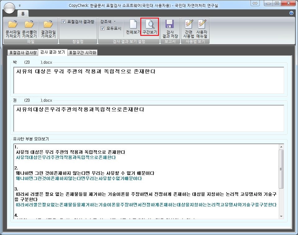This screenshot has width=298, height=235.
Task: Click the scroll down arrow in 유사한 부분 list
Action: tap(281, 216)
